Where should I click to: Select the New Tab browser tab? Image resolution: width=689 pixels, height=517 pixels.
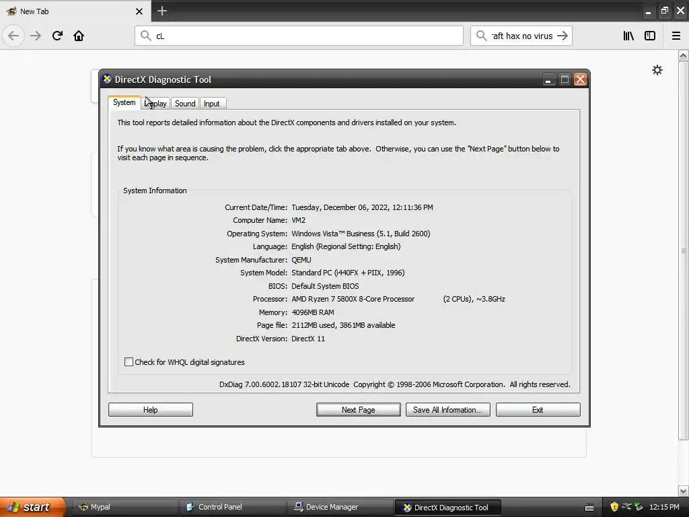pos(75,11)
